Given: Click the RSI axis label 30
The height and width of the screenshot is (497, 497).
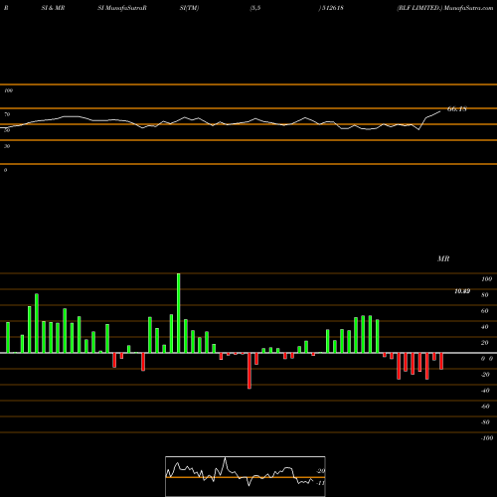Looking at the screenshot, I should 7,146.
